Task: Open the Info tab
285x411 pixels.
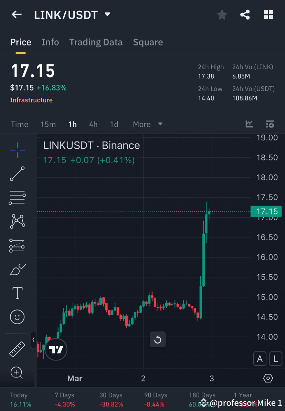Action: click(x=50, y=42)
